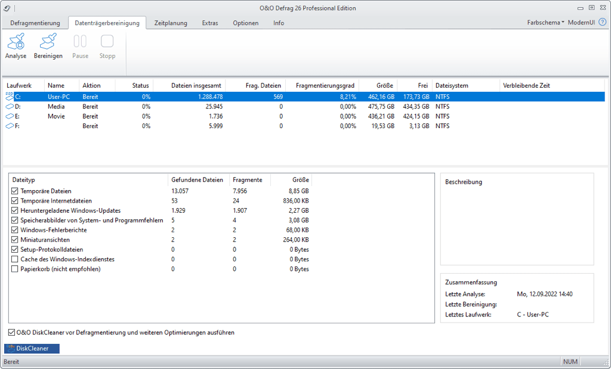Select the Datenträgerbereinigung tab
The height and width of the screenshot is (369, 611).
(x=107, y=23)
